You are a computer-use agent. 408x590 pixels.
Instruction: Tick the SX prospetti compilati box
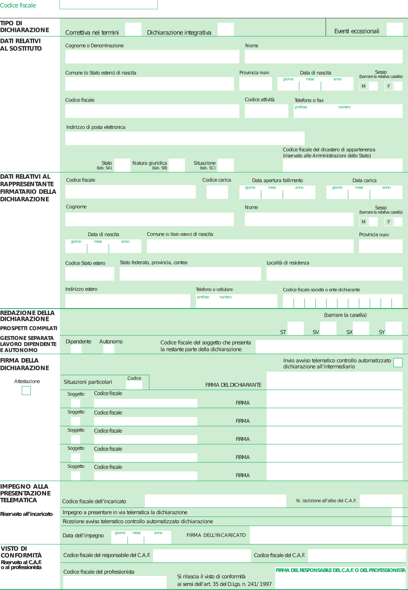(361, 328)
